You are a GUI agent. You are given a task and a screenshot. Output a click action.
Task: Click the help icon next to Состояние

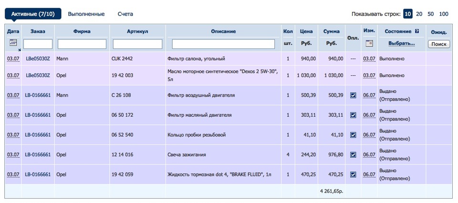[417, 31]
